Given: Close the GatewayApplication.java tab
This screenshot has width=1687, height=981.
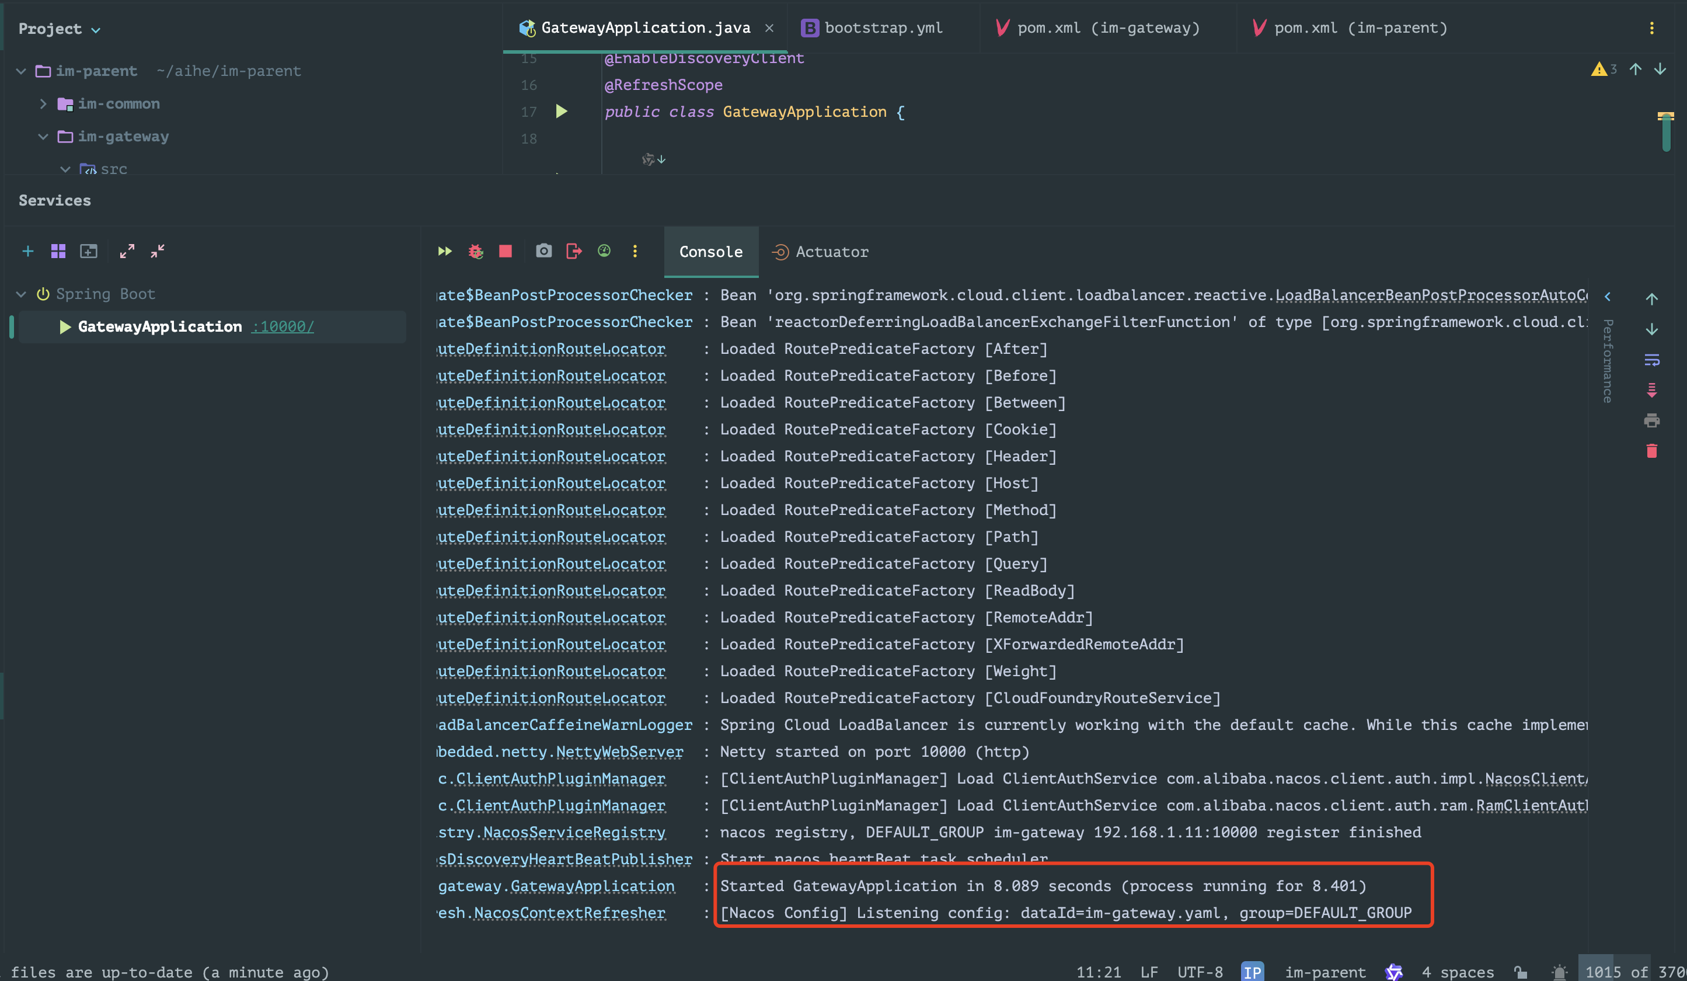Looking at the screenshot, I should 769,28.
